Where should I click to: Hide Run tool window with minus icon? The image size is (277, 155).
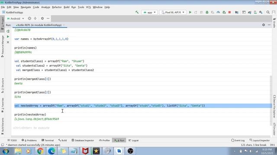tap(269, 25)
